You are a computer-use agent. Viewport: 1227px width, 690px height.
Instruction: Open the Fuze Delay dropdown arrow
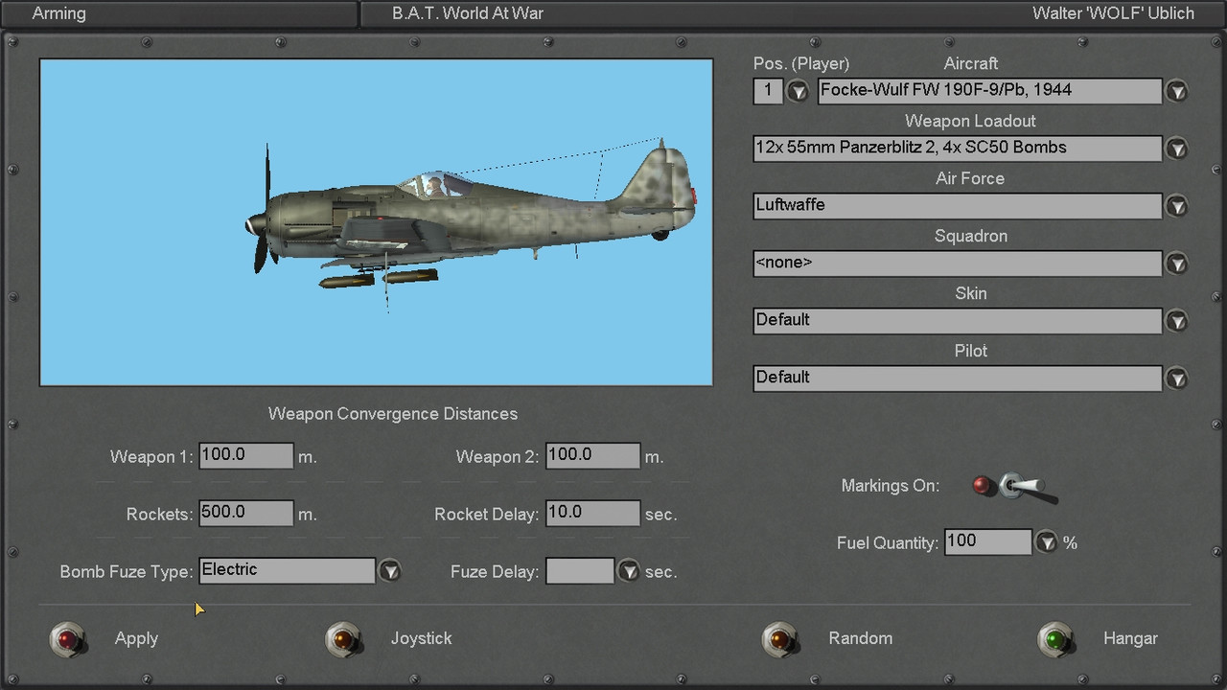tap(628, 571)
